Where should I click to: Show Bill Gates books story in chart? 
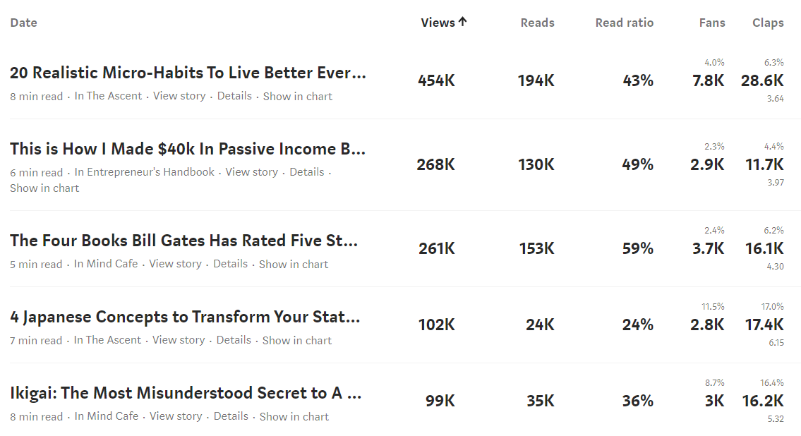[293, 264]
